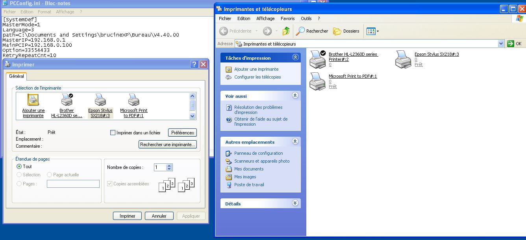Click the forward navigation arrow
This screenshot has width=526, height=240.
click(x=267, y=31)
